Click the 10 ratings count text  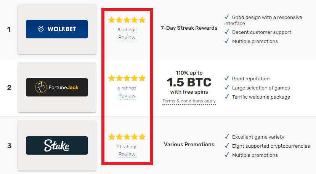127,147
